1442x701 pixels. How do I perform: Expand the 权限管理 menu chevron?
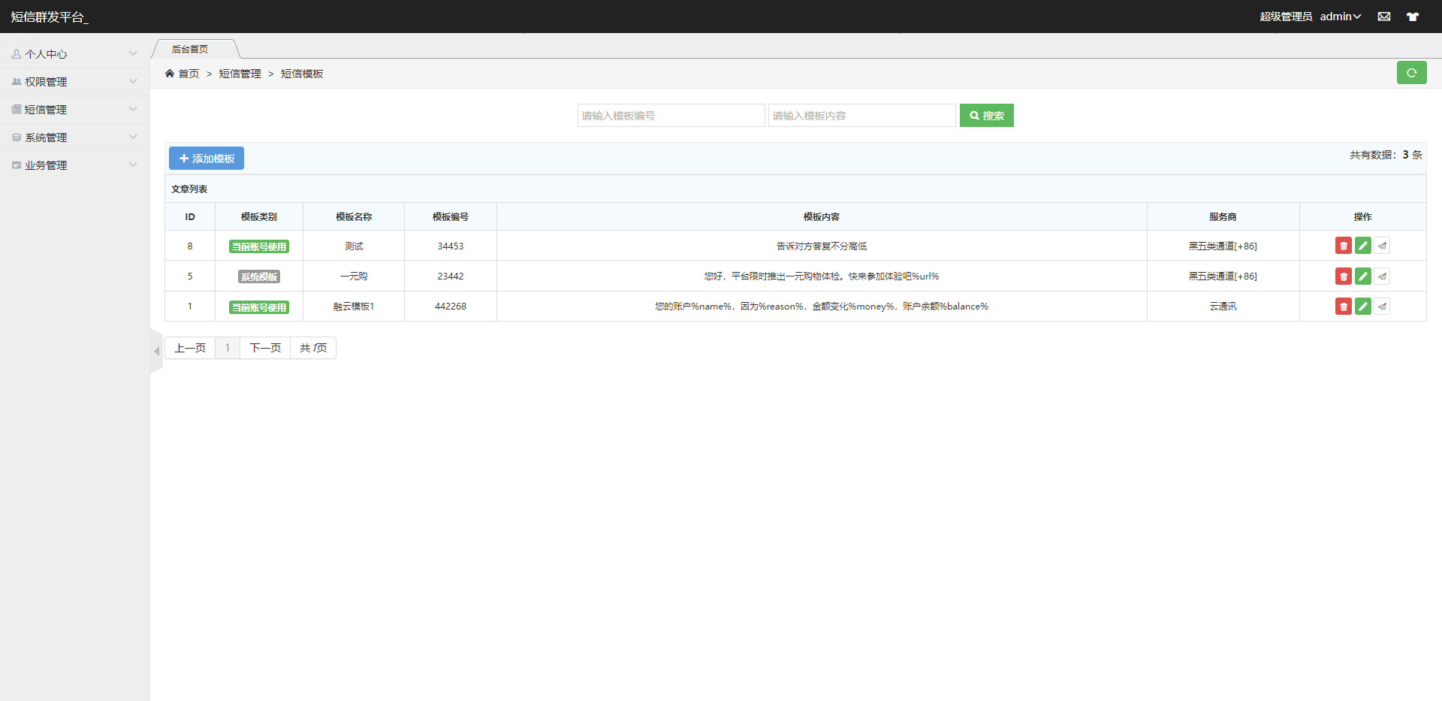[x=133, y=81]
